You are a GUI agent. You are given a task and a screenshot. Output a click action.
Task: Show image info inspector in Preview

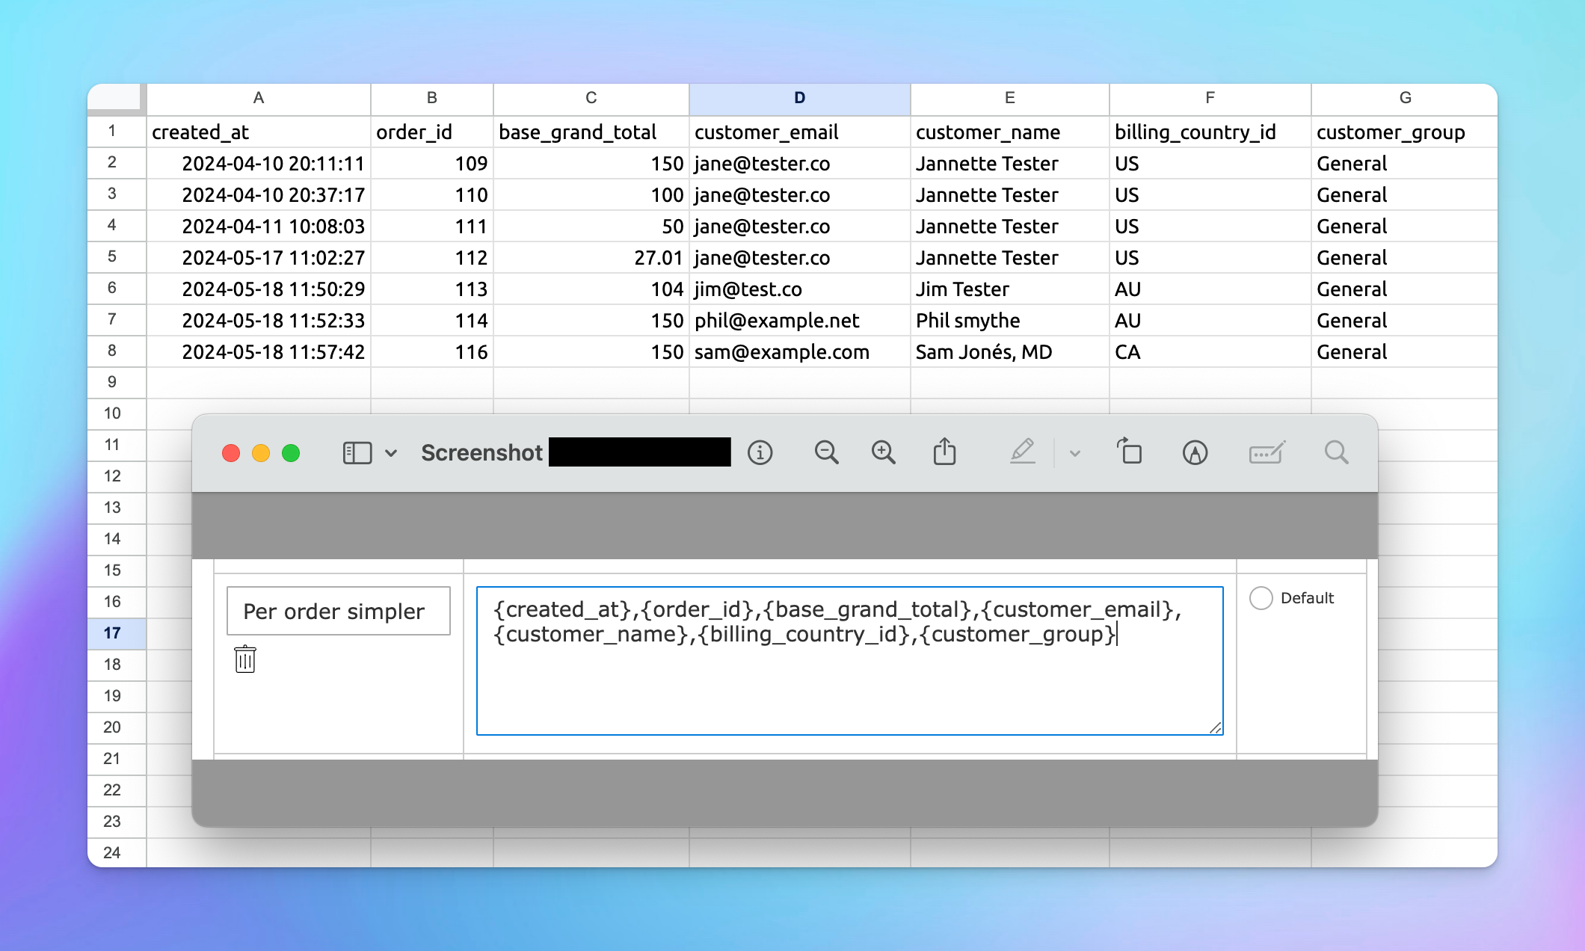[760, 453]
